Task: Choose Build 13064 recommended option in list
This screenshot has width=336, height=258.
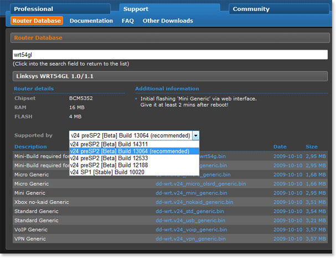Action: [134, 151]
